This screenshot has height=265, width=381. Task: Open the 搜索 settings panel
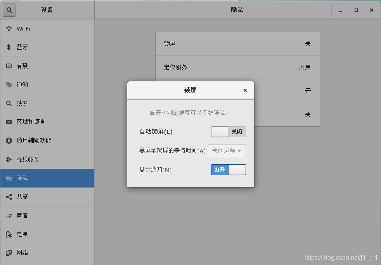click(x=47, y=103)
